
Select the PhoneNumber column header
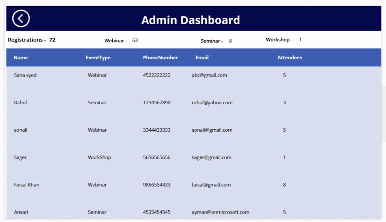(160, 57)
